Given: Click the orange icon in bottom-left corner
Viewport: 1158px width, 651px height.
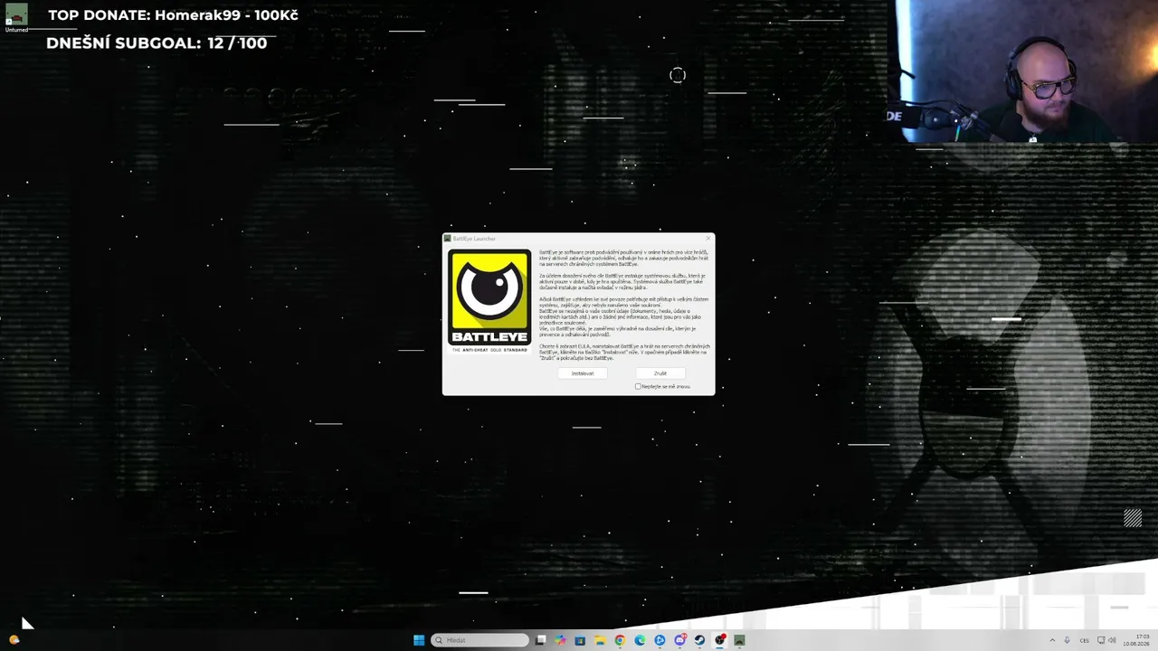Looking at the screenshot, I should coord(14,639).
